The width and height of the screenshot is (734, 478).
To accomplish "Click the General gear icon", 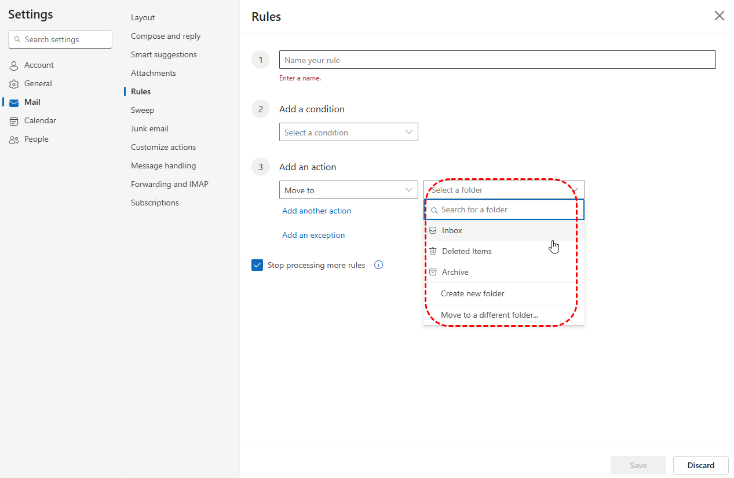I will tap(14, 84).
